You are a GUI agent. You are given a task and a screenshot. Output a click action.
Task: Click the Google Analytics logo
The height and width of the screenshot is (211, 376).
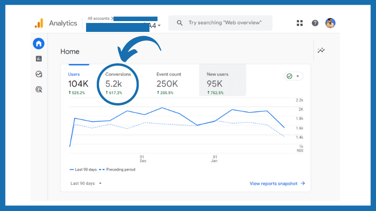click(x=39, y=23)
